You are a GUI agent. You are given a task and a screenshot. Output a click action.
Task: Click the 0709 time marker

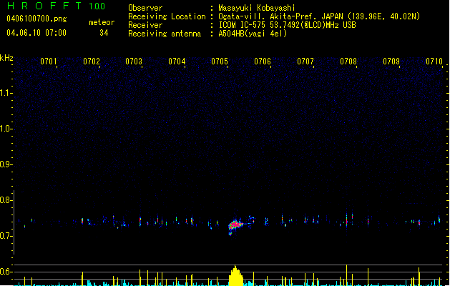391,61
